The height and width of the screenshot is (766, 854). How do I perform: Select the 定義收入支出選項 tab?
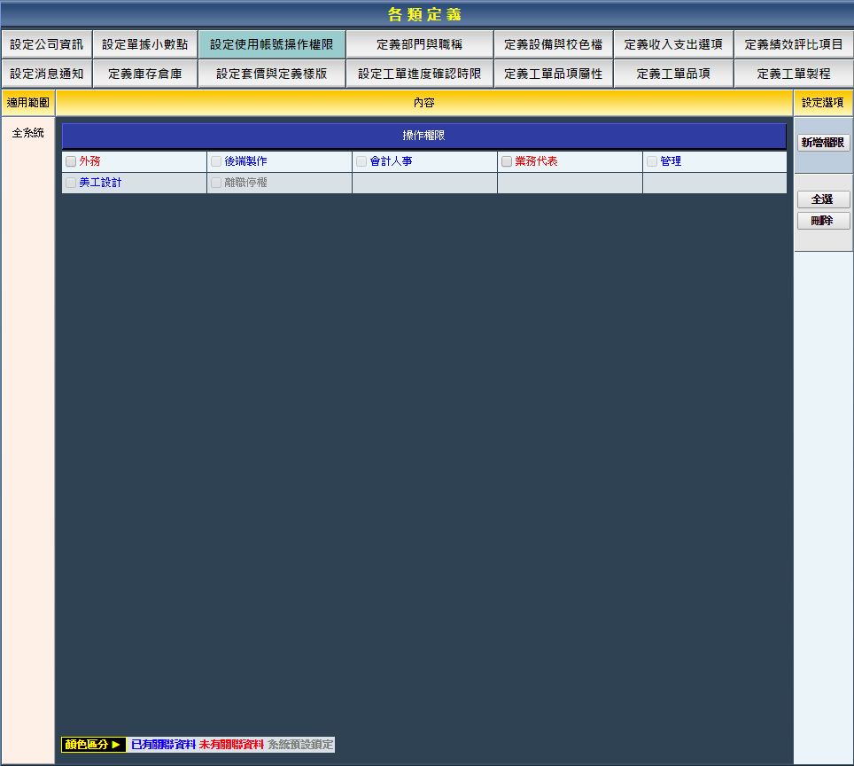673,44
